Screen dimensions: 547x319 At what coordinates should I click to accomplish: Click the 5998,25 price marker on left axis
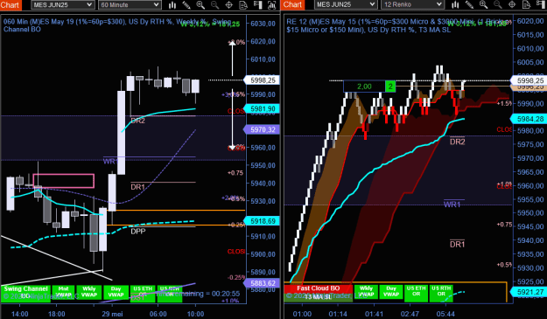click(x=262, y=80)
